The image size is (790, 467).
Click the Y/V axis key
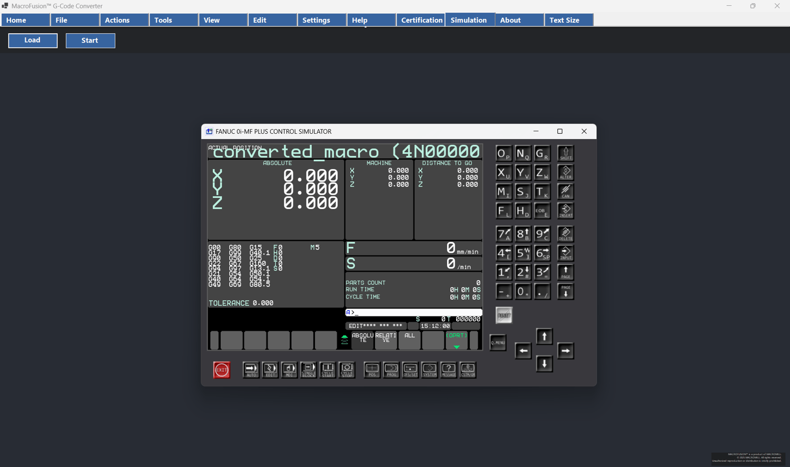coord(523,173)
